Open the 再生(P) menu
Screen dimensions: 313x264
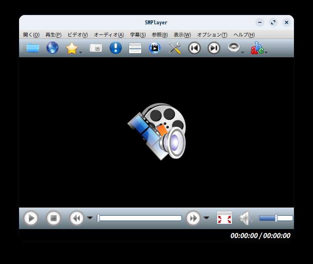coord(54,35)
